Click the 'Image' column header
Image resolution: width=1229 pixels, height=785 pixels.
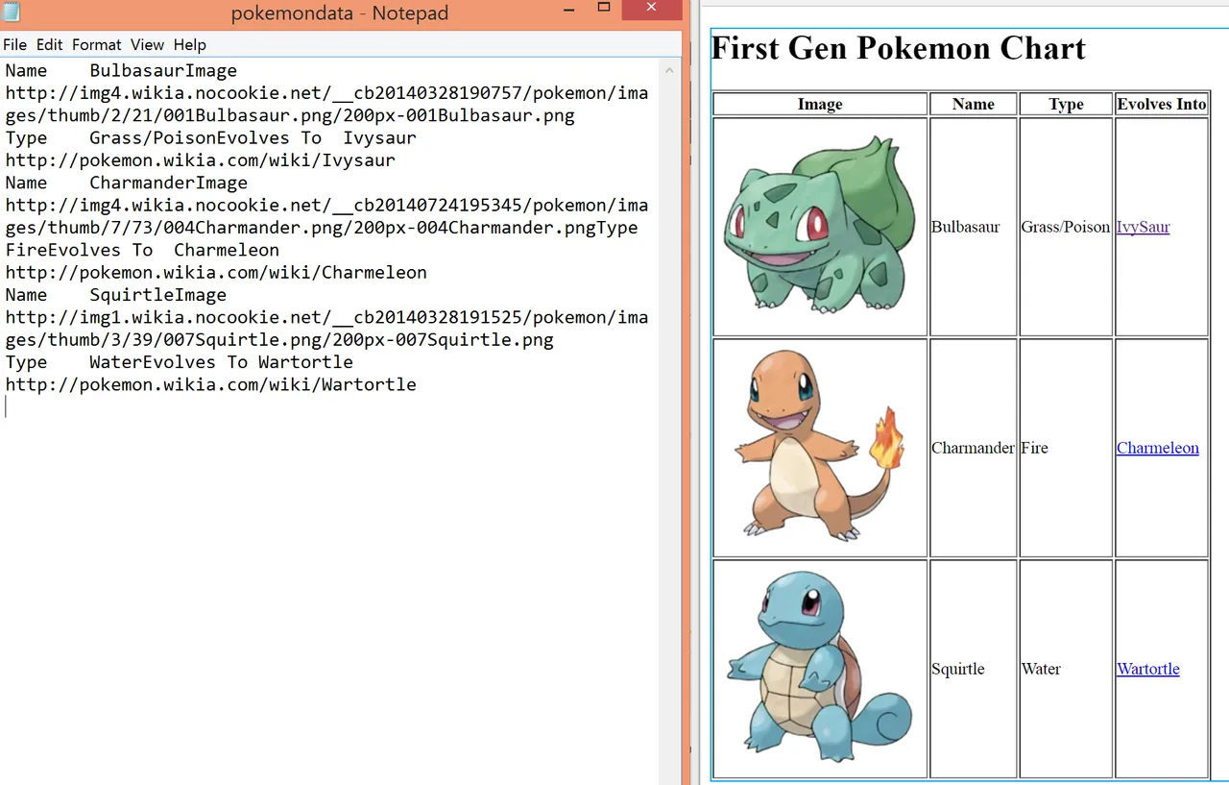click(x=820, y=104)
